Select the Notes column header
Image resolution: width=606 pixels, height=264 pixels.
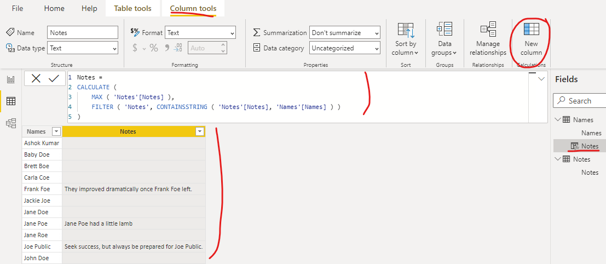tap(134, 131)
